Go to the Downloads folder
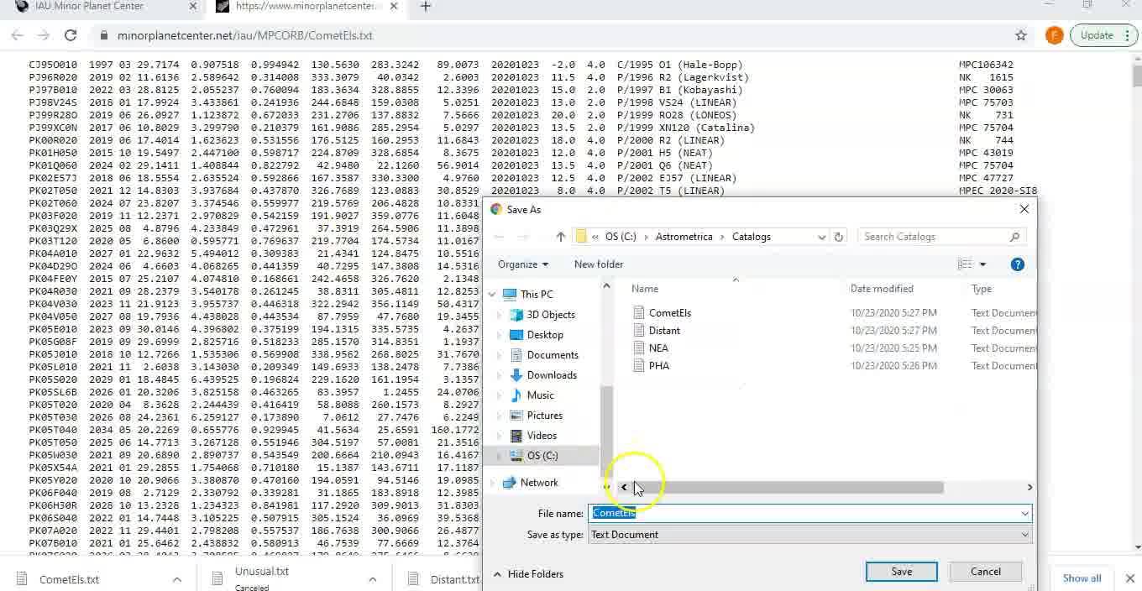 pyautogui.click(x=552, y=375)
